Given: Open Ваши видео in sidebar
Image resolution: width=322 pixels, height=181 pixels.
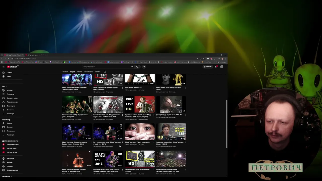Looking at the screenshot, I should point(11,106).
